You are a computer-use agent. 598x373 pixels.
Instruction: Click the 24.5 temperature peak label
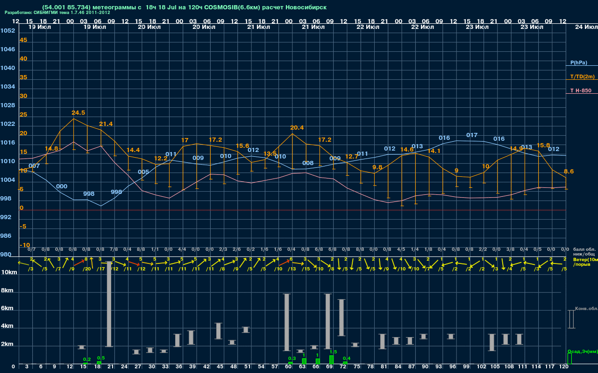(78, 113)
